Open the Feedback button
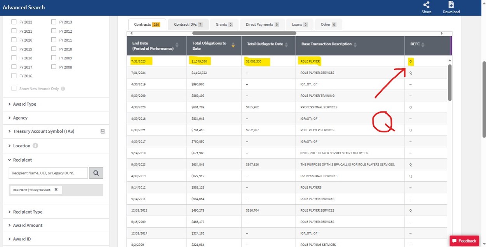 click(464, 241)
